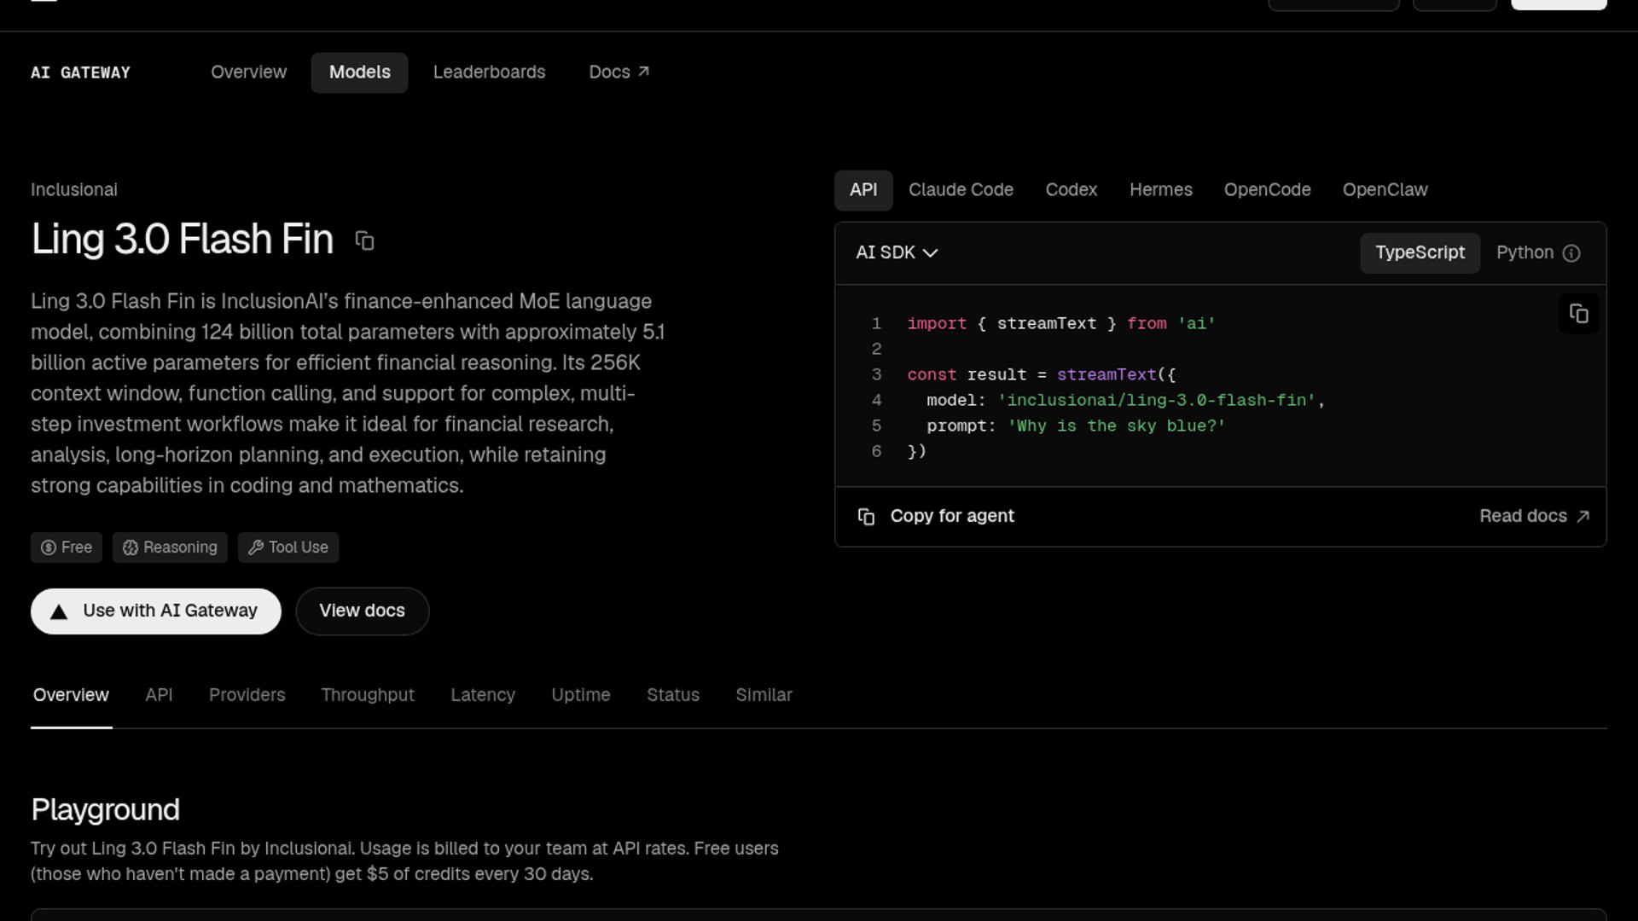This screenshot has height=921, width=1638.
Task: Select the OpenCode tab
Action: point(1268,190)
